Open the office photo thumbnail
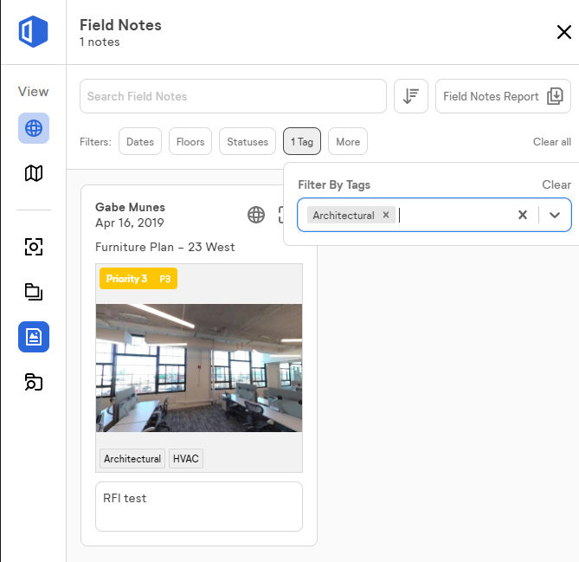This screenshot has height=562, width=579. [199, 368]
